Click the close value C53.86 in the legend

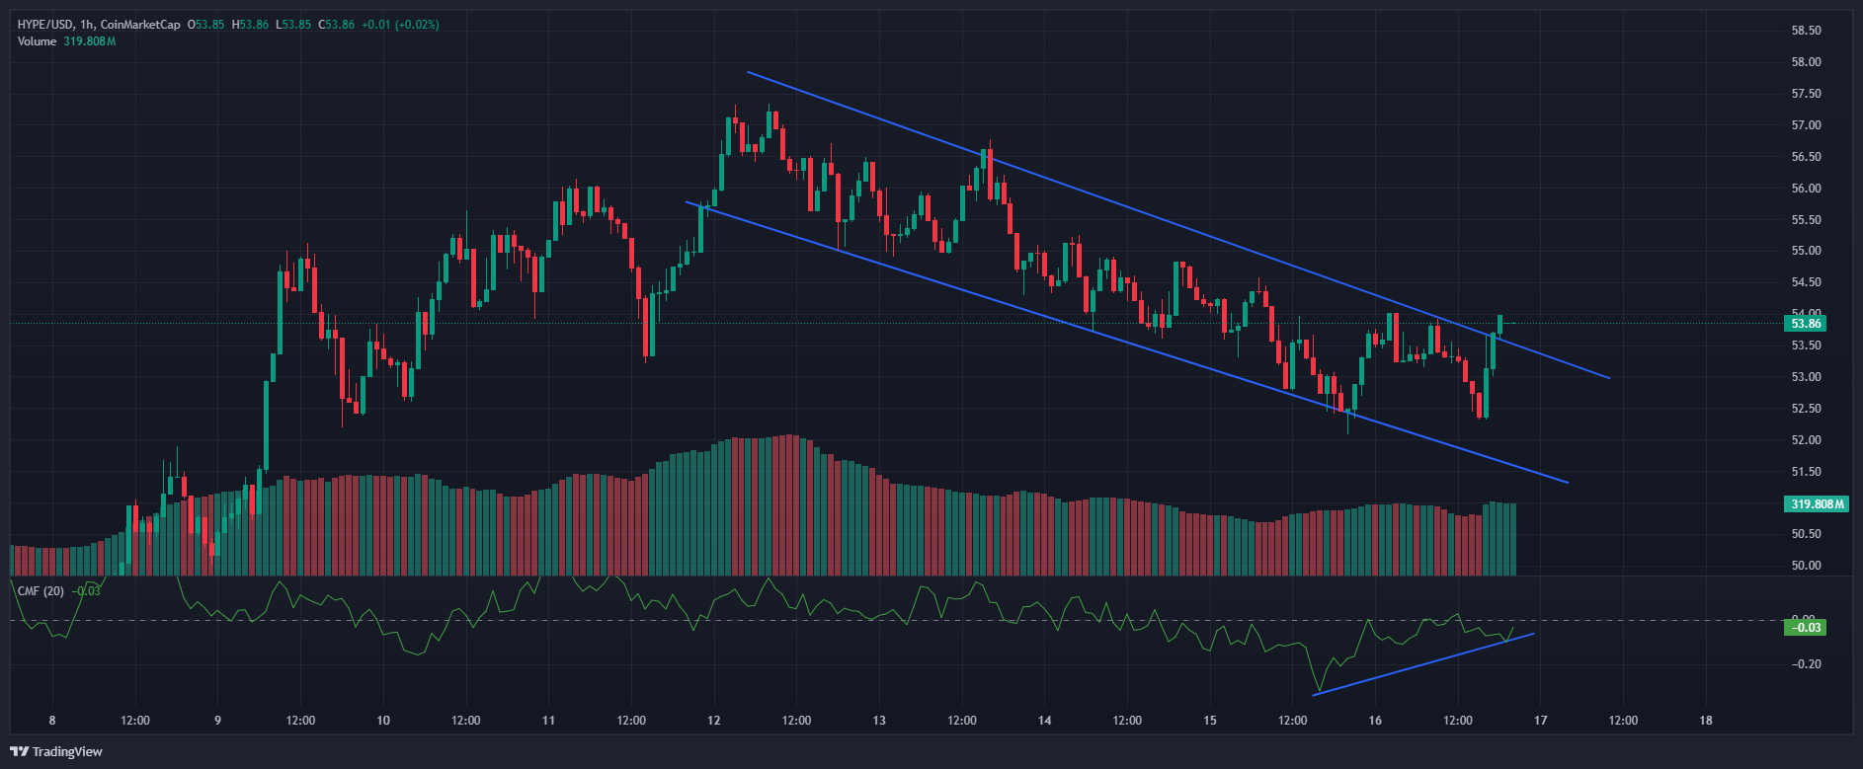click(x=335, y=24)
